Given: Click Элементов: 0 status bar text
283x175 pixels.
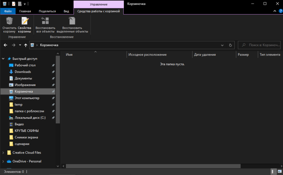Looking at the screenshot, I should 14,172.
